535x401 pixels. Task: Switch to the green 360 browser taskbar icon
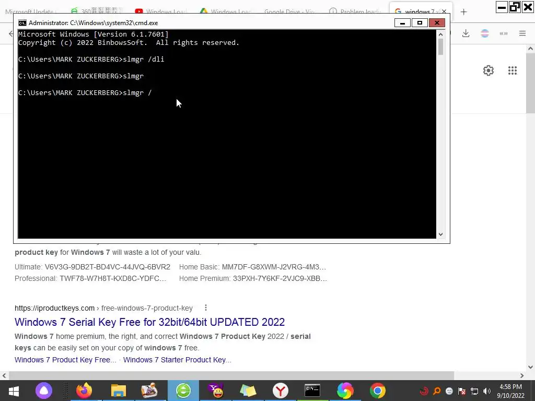pyautogui.click(x=183, y=391)
